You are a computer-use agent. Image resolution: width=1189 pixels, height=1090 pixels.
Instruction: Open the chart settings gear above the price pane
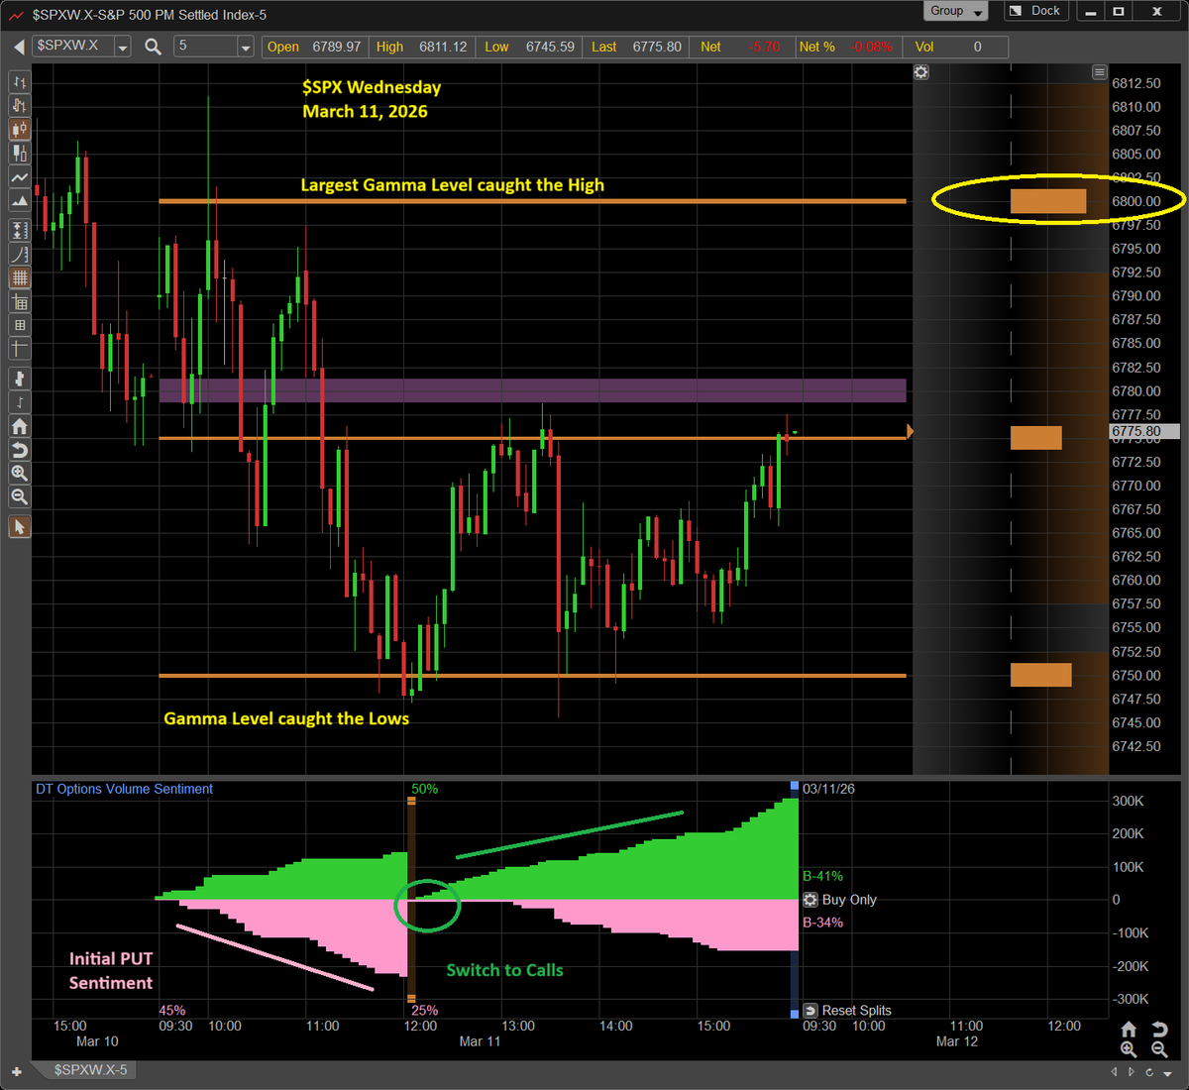point(921,72)
